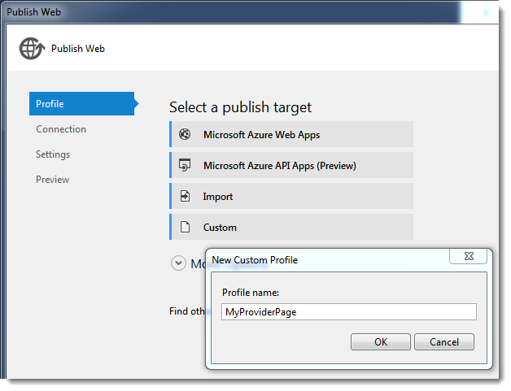Select the Profile step
The width and height of the screenshot is (511, 391).
[82, 103]
